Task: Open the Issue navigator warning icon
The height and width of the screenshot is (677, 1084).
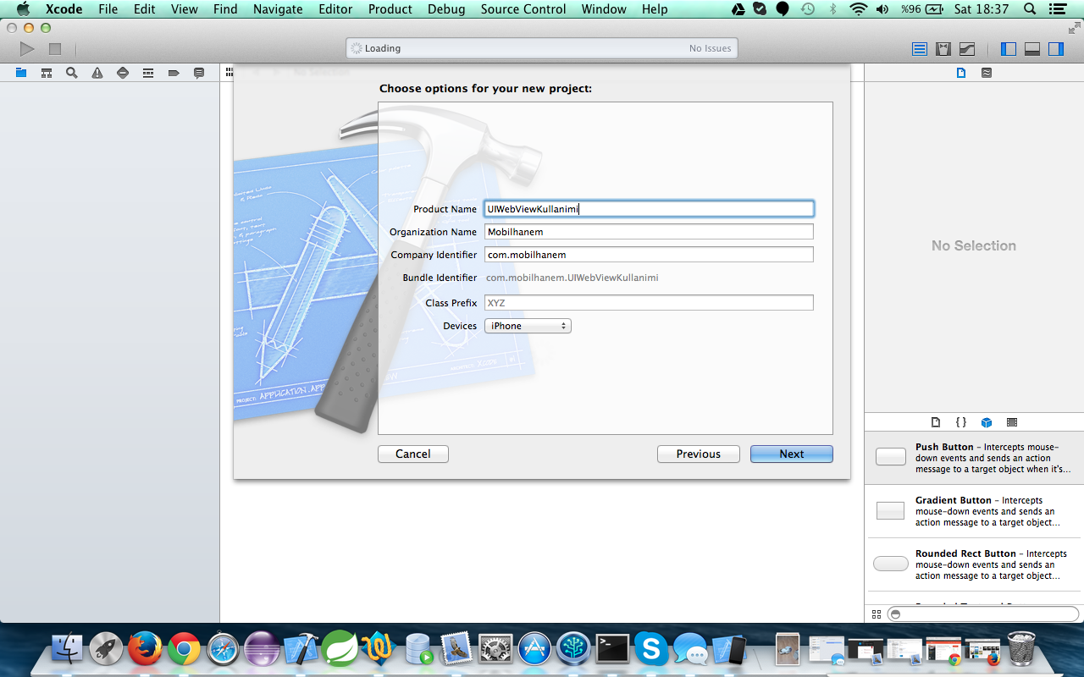Action: [97, 73]
